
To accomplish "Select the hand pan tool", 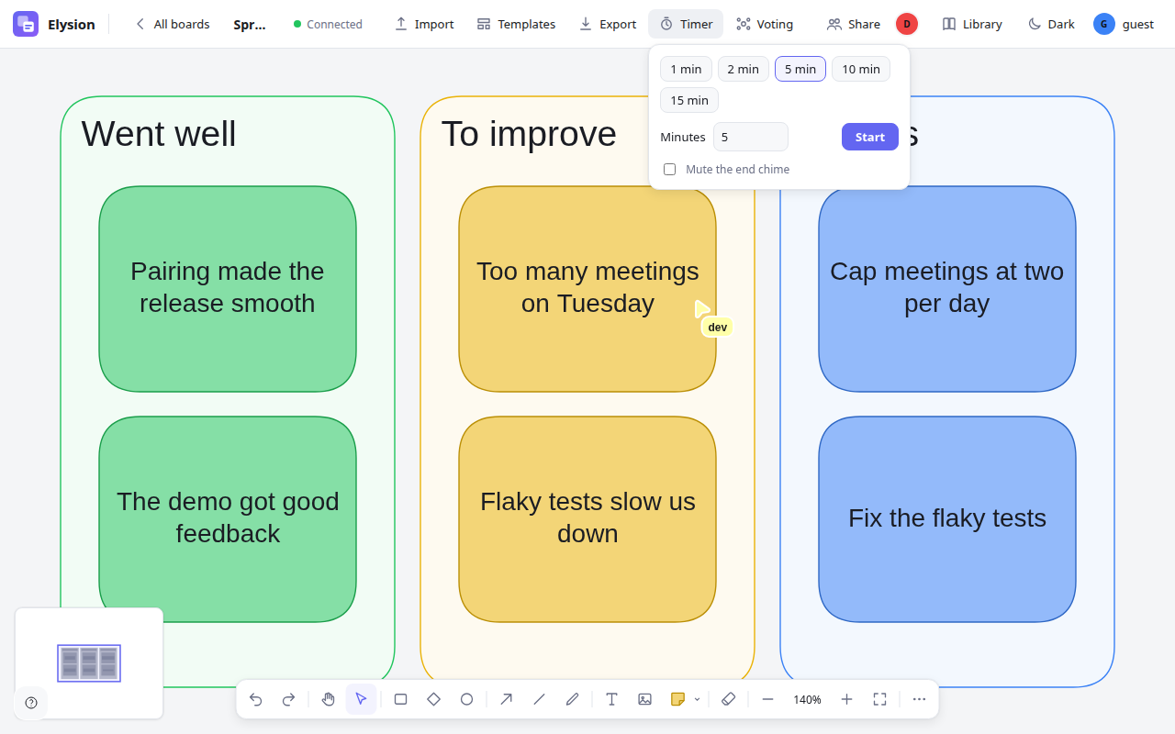I will point(329,699).
